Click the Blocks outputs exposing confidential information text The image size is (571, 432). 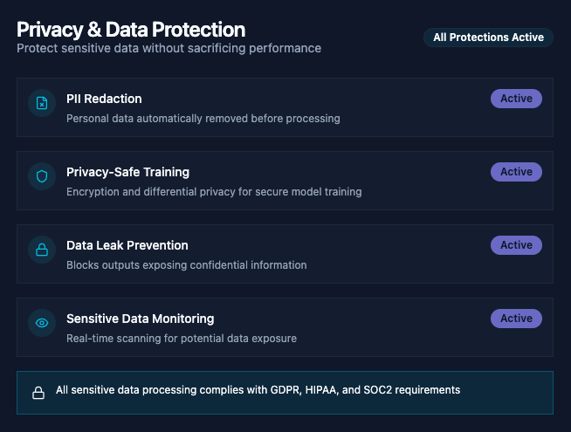tap(186, 264)
